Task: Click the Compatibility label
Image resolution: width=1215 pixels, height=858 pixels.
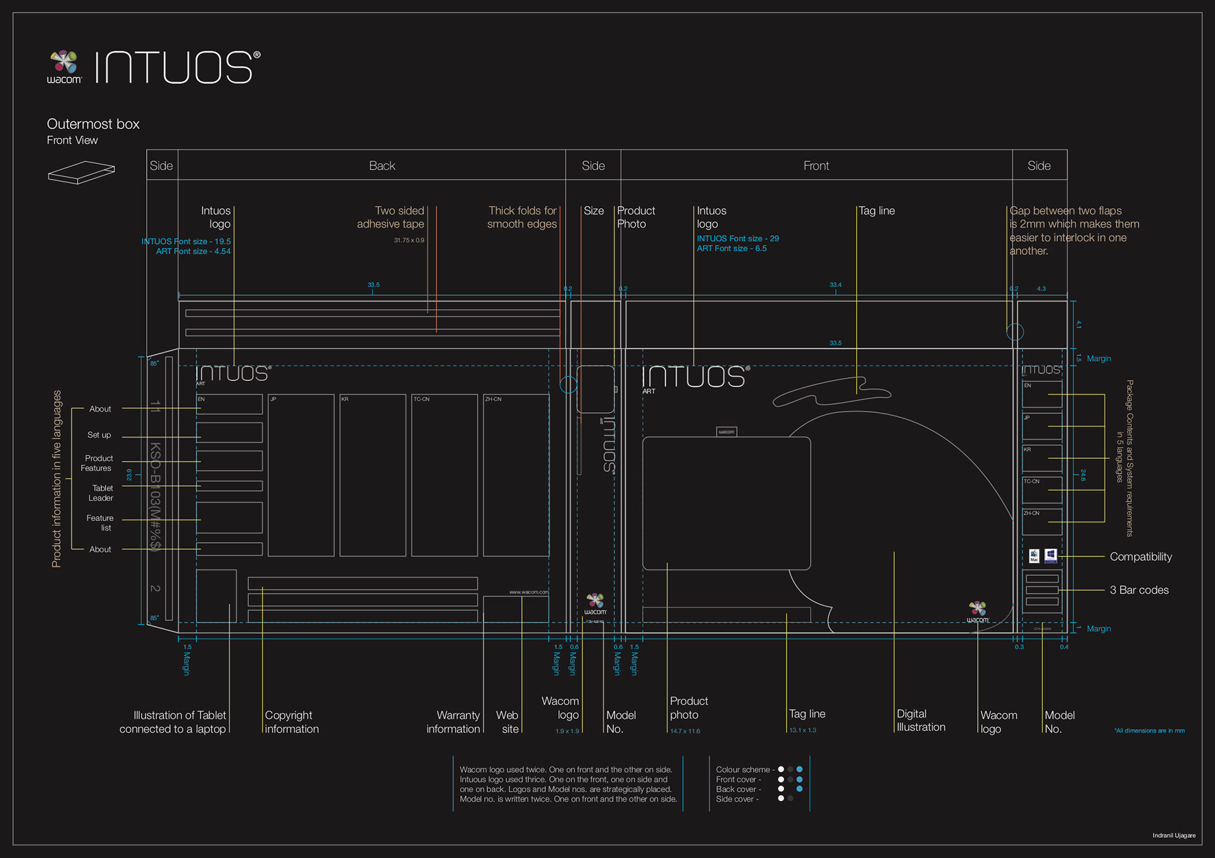Action: (x=1140, y=556)
